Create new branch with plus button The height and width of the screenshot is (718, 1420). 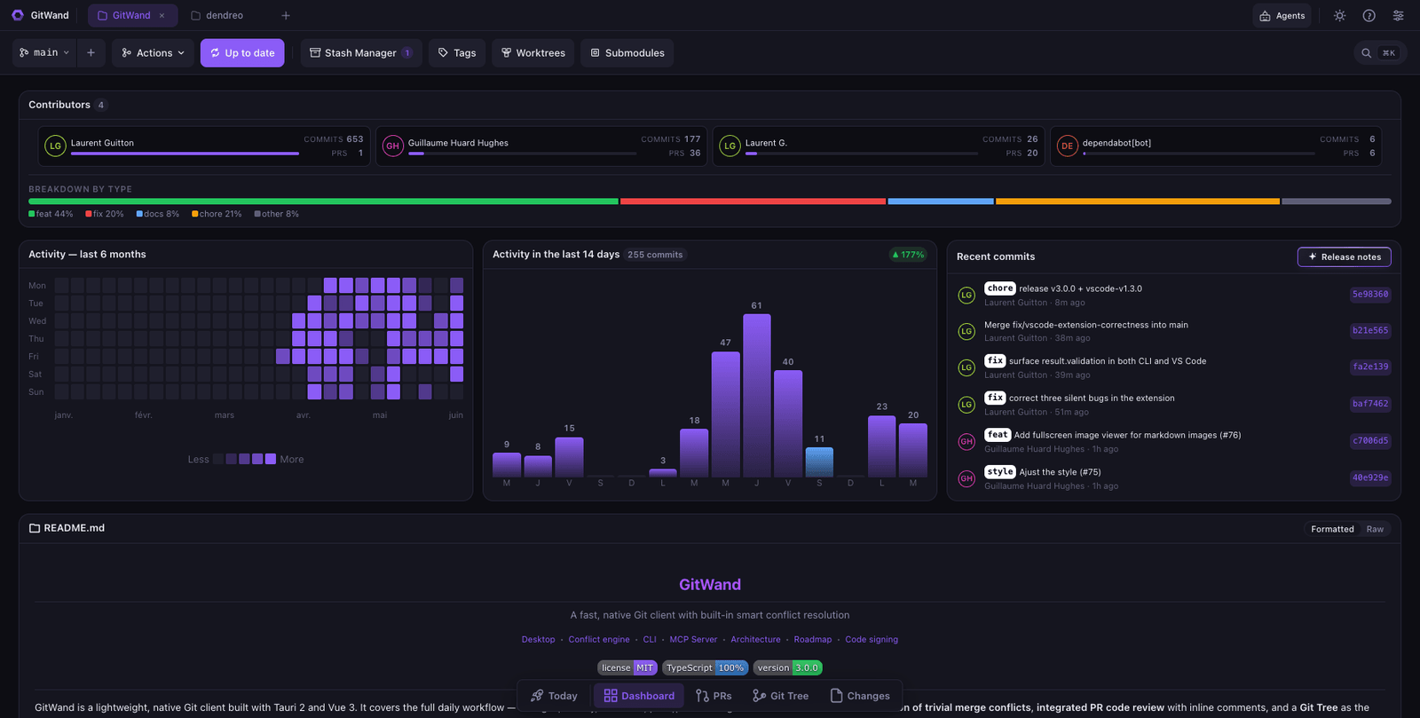[x=91, y=52]
